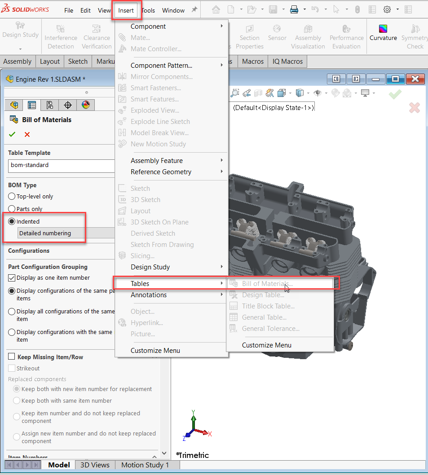Switch to DisplayManager color ball tab icon

click(x=85, y=105)
